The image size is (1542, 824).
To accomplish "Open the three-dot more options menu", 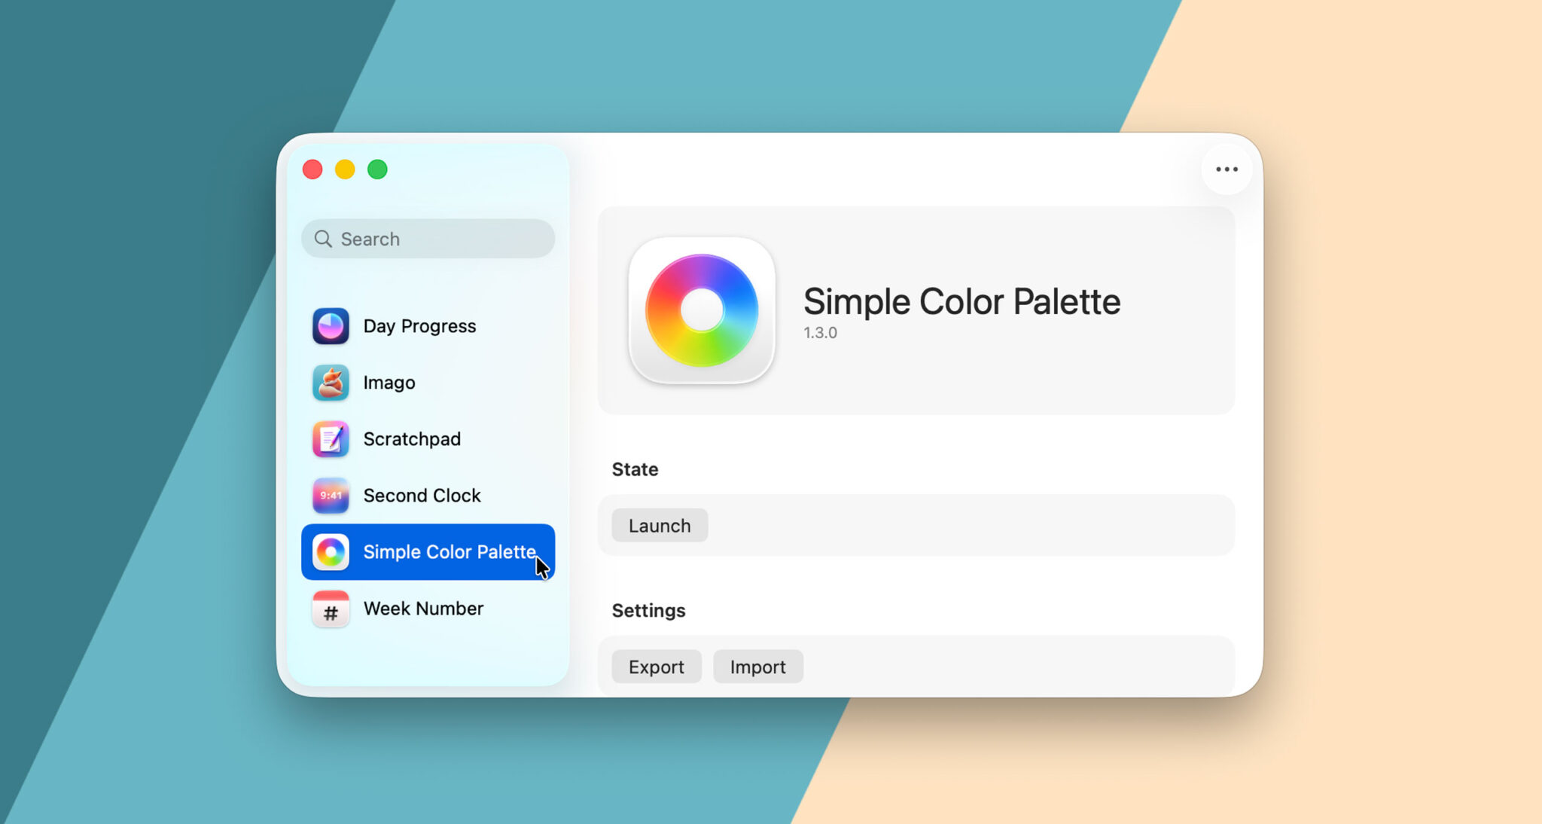I will coord(1227,169).
